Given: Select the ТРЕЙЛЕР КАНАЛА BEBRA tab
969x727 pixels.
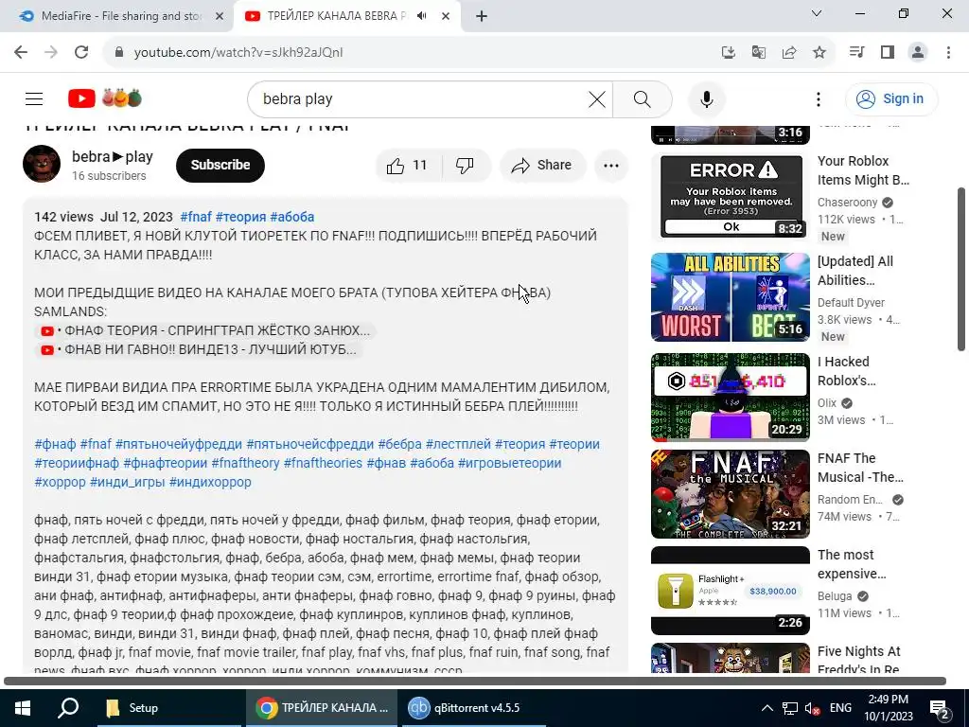Looking at the screenshot, I should 337,16.
